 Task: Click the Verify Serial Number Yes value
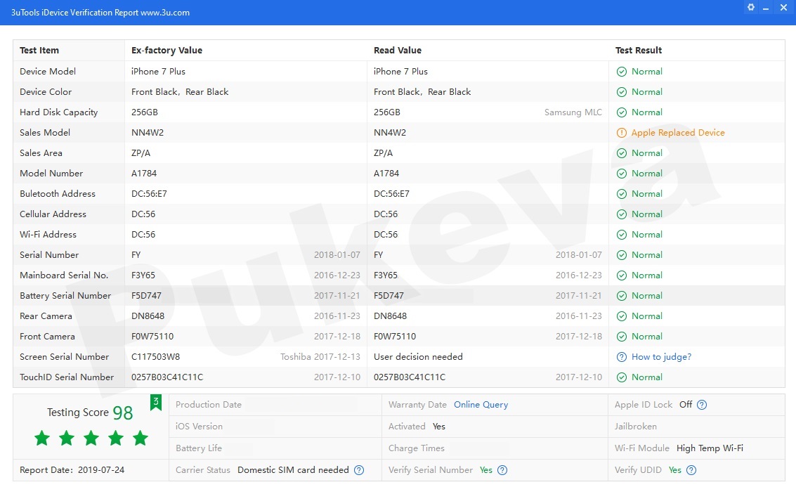[486, 470]
